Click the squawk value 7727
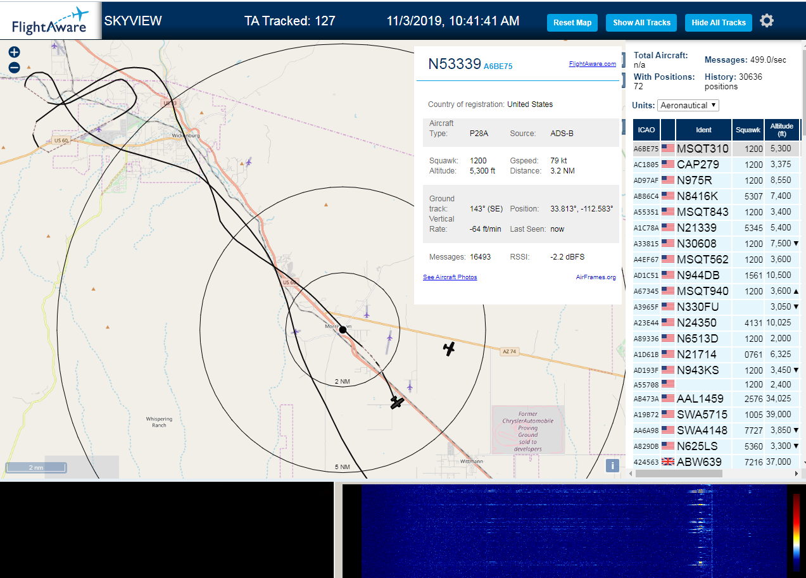 754,430
